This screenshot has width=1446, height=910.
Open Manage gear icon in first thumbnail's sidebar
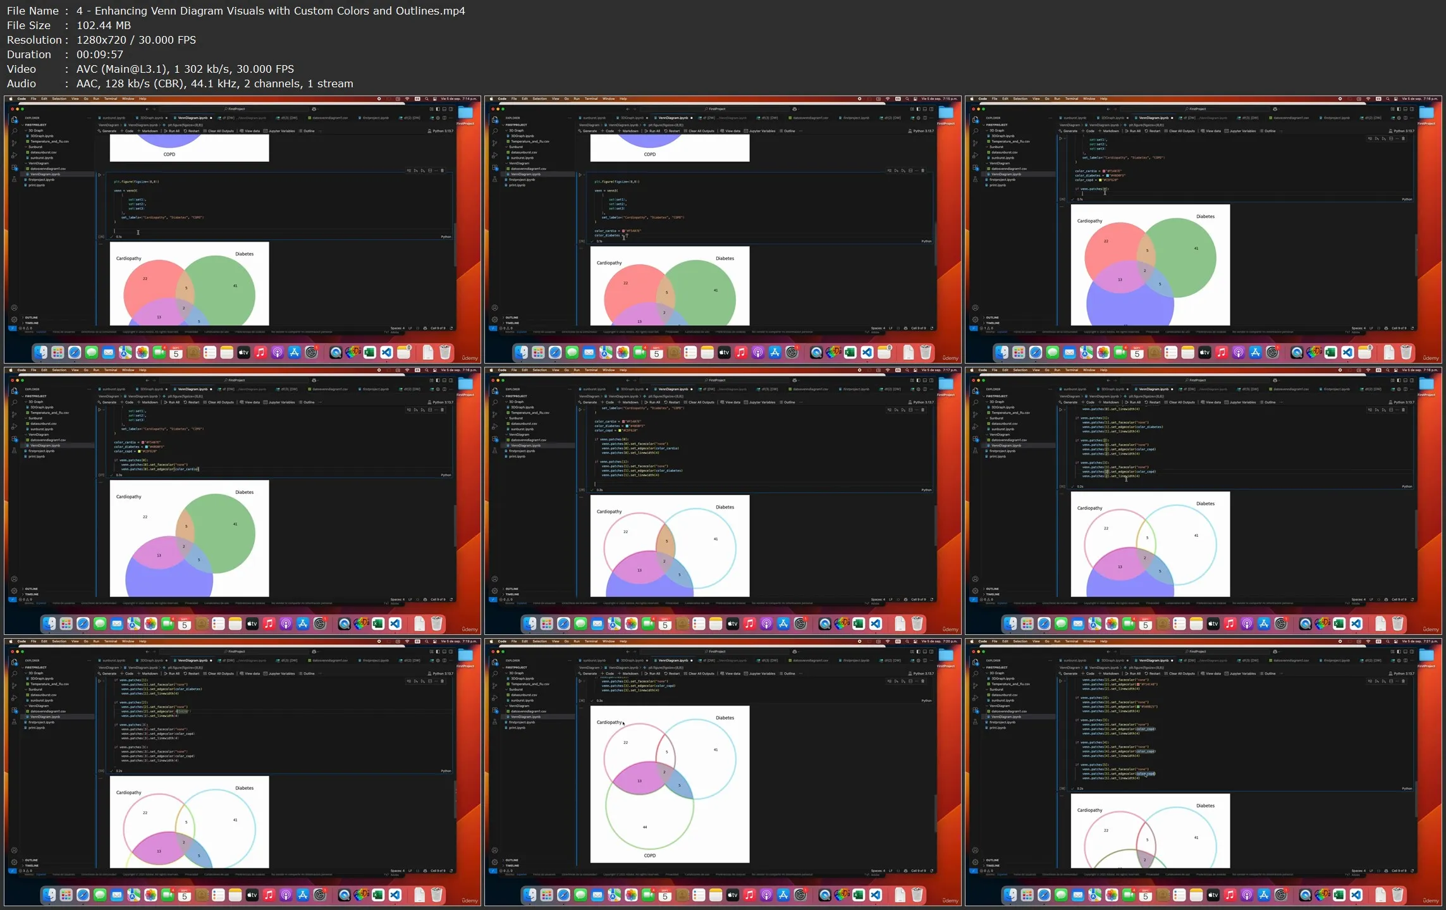pyautogui.click(x=15, y=320)
